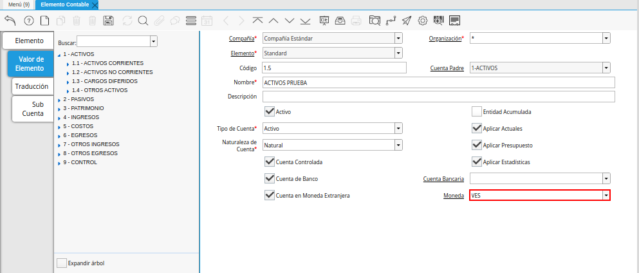Open the magnifier search record icon
The height and width of the screenshot is (273, 639).
(x=143, y=21)
